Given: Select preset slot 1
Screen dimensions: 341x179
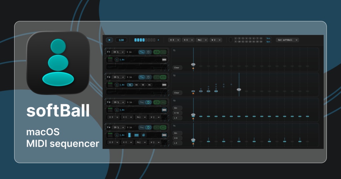Looking at the screenshot, I should (235, 39).
